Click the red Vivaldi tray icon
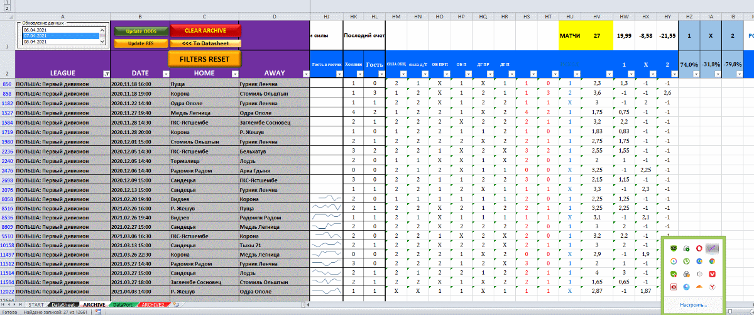The height and width of the screenshot is (315, 754). click(x=711, y=274)
